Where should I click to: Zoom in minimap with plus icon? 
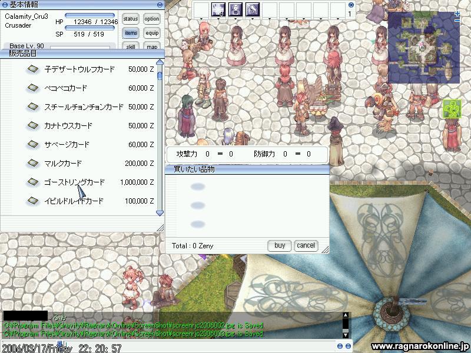(457, 14)
